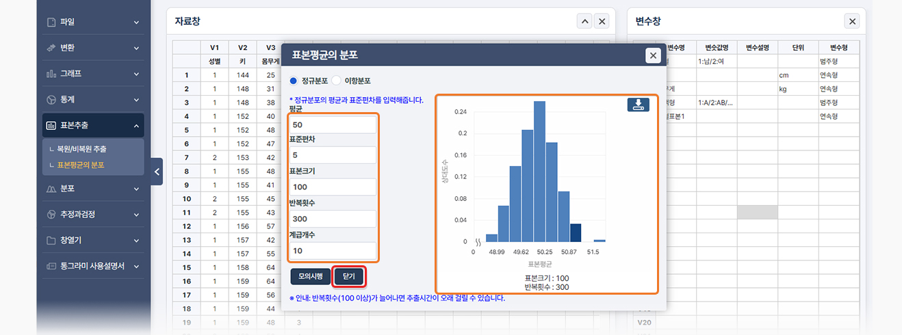
Task: Expand the 변환 menu chevron
Action: coord(136,48)
